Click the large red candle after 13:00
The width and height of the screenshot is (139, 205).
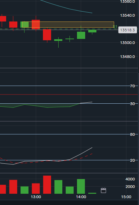click(47, 35)
